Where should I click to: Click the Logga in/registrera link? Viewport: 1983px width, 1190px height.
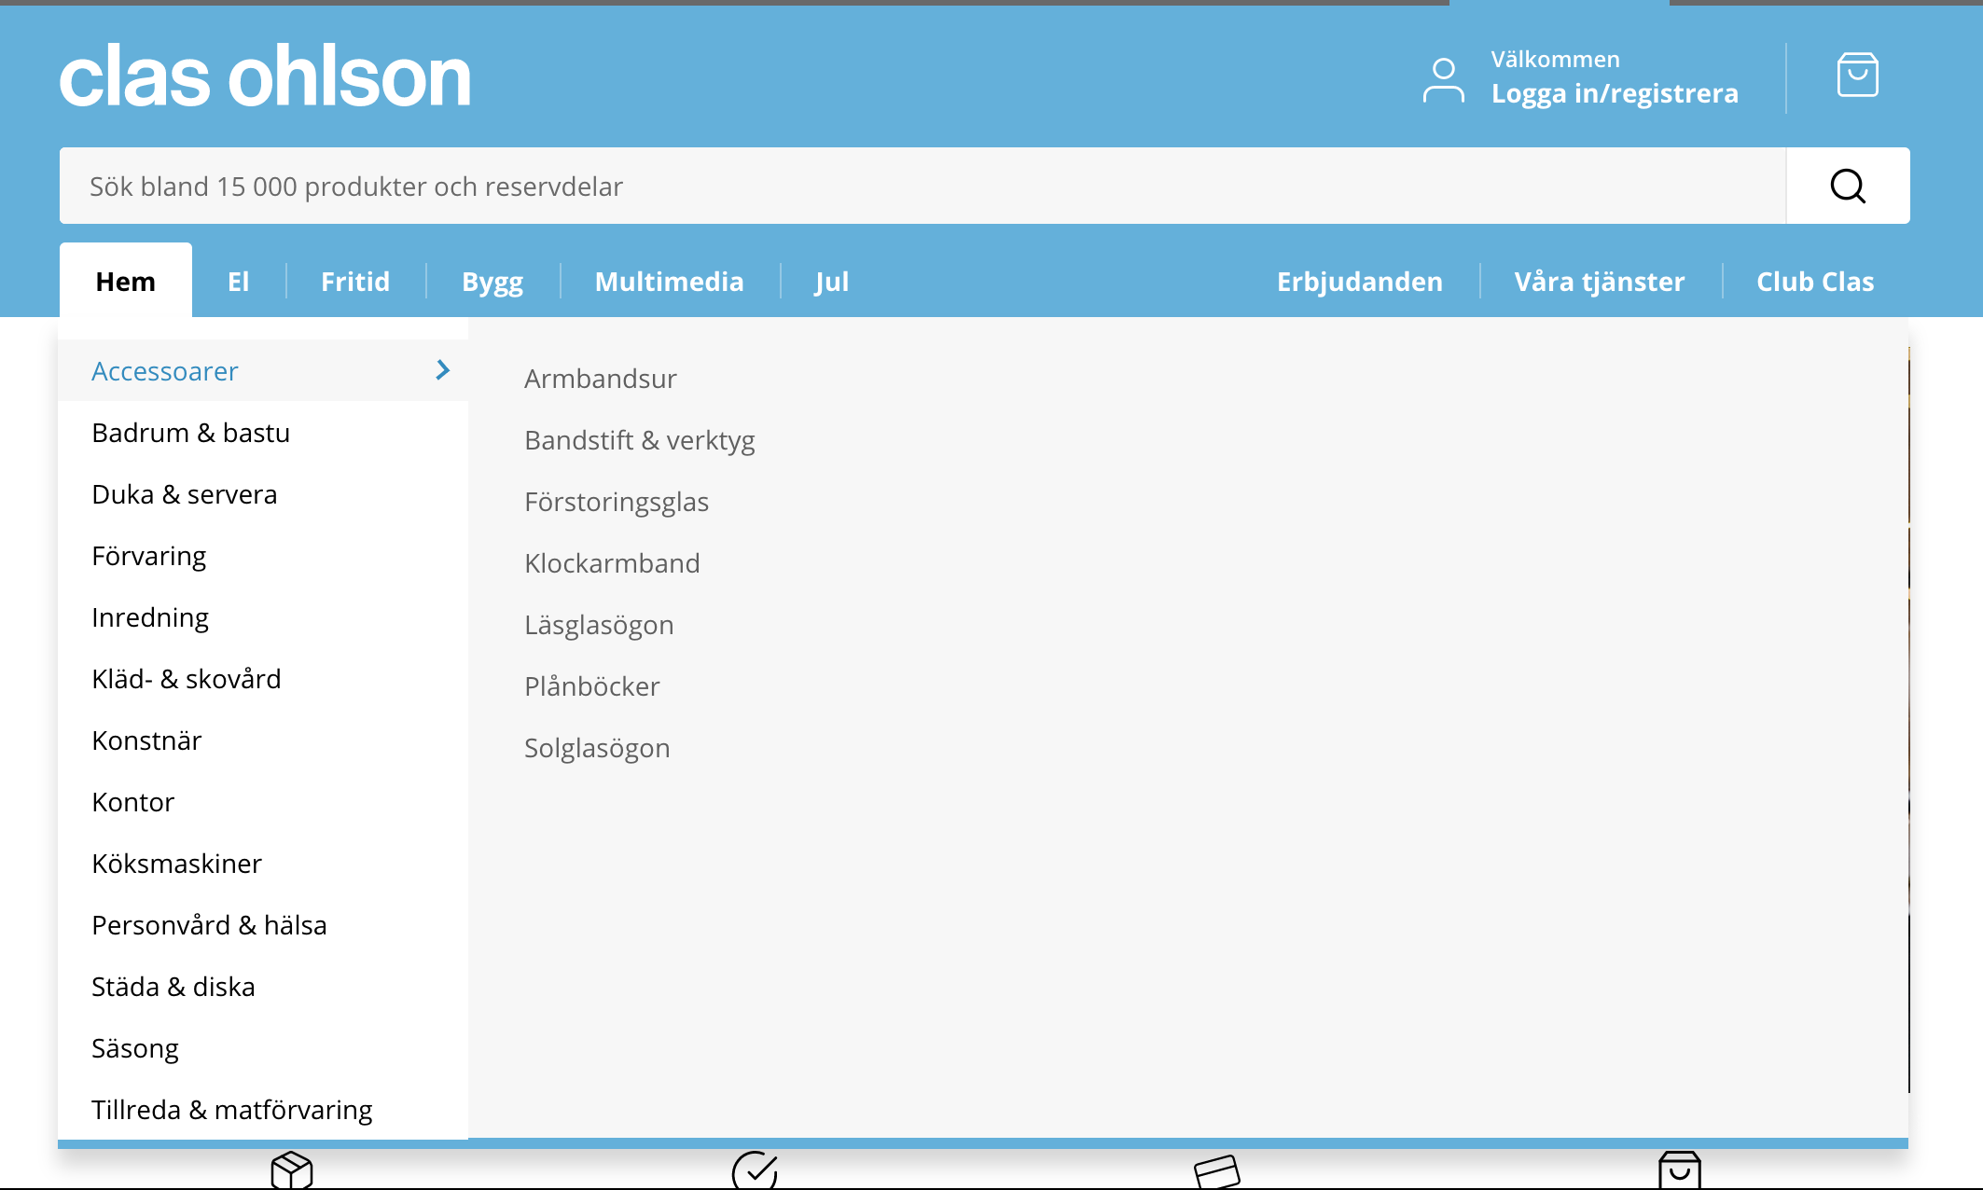tap(1615, 93)
